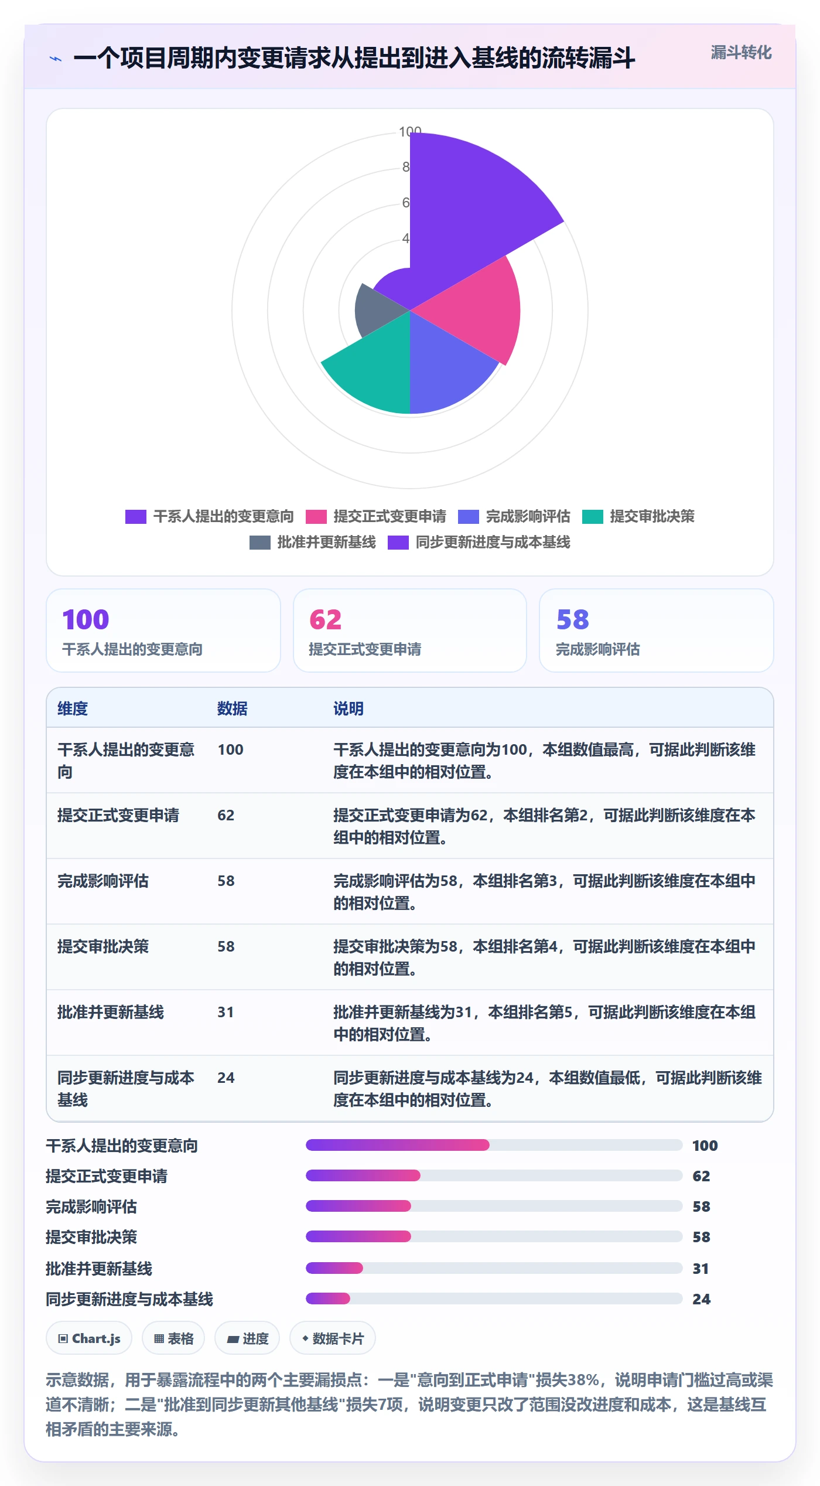The width and height of the screenshot is (820, 1486).
Task: Open the data card showing 100
Action: [163, 630]
